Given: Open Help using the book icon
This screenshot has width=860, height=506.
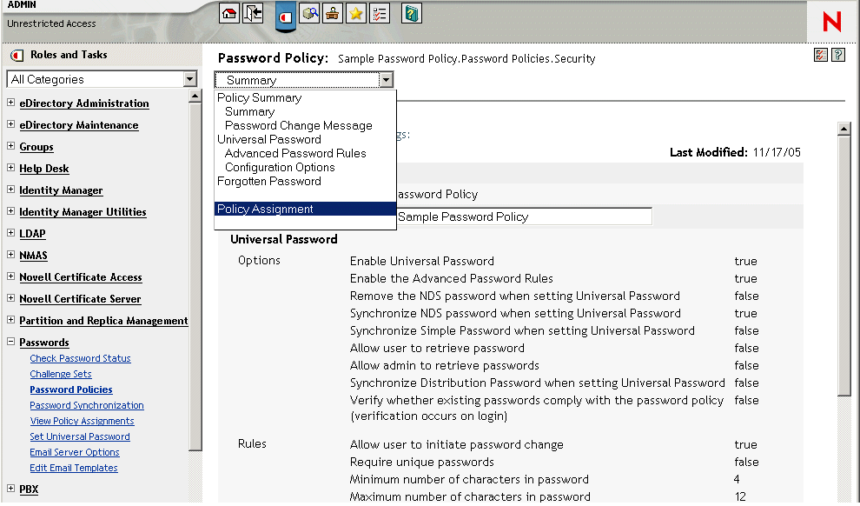Looking at the screenshot, I should (412, 13).
